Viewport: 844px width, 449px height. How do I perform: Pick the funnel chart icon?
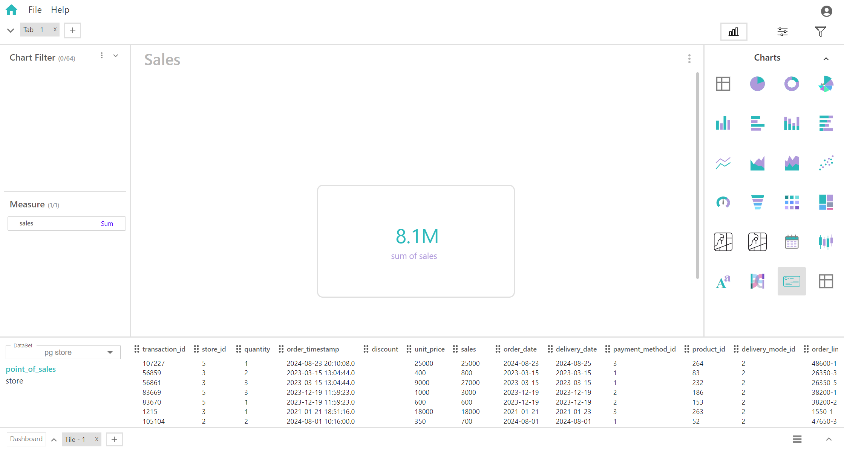(x=757, y=202)
